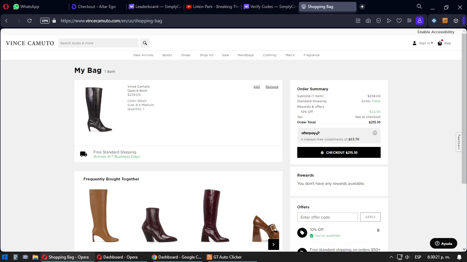Open the Shoes menu
Screen dimensions: 467x262
click(186, 55)
